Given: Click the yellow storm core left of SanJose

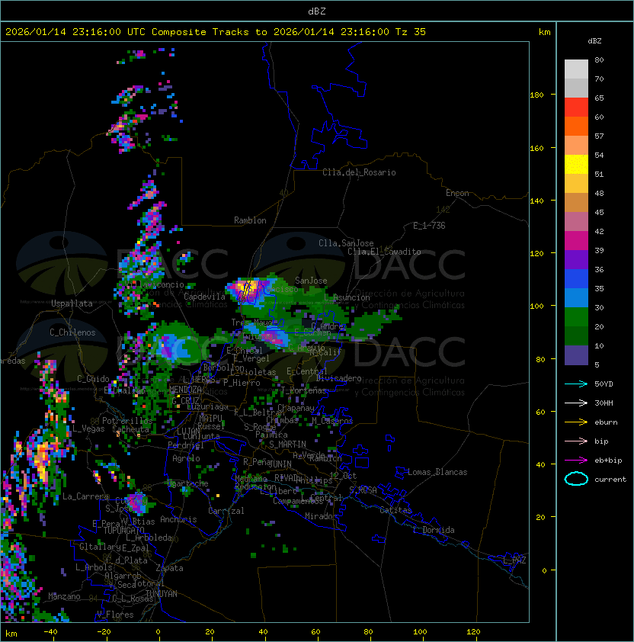Looking at the screenshot, I should (247, 288).
